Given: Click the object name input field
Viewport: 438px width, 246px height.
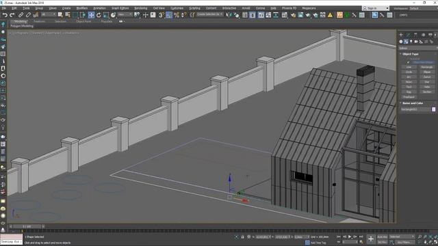Looking at the screenshot, I should [x=415, y=109].
